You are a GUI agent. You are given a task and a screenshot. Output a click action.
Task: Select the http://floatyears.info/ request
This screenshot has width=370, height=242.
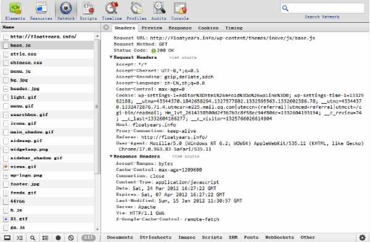(47, 36)
